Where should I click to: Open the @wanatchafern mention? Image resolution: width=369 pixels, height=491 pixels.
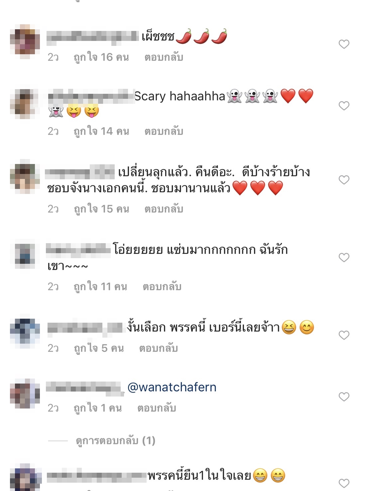172,387
